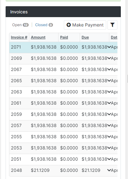Switch to the Closed invoices tab
128x179 pixels.
pyautogui.click(x=44, y=25)
